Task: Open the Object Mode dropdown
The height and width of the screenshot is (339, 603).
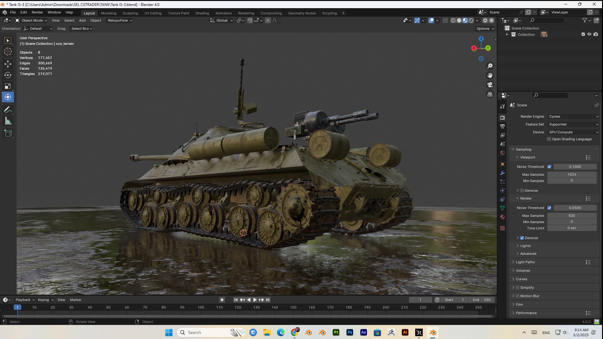Action: click(31, 20)
